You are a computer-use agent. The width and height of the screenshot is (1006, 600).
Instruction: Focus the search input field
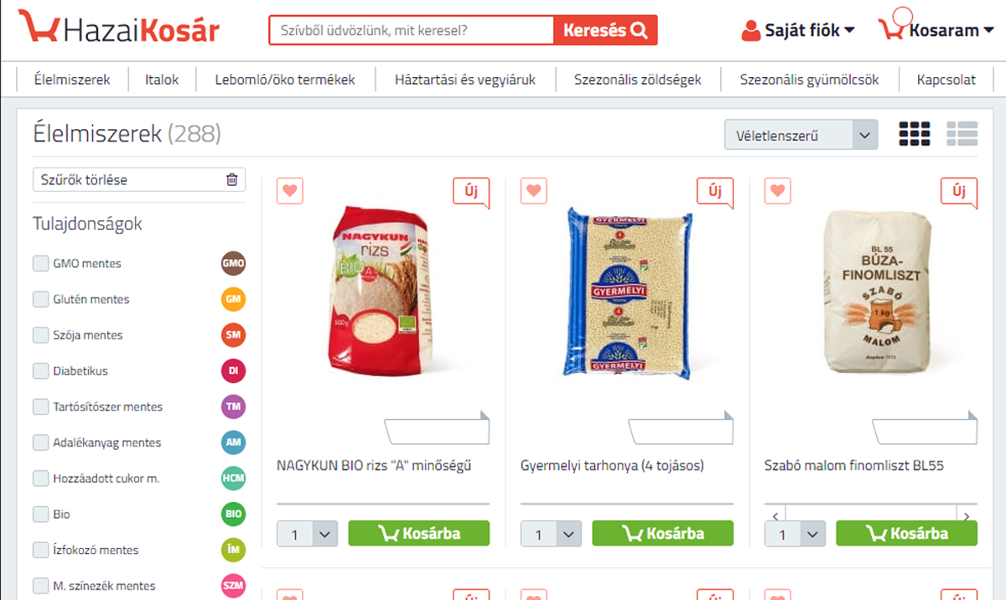click(412, 31)
